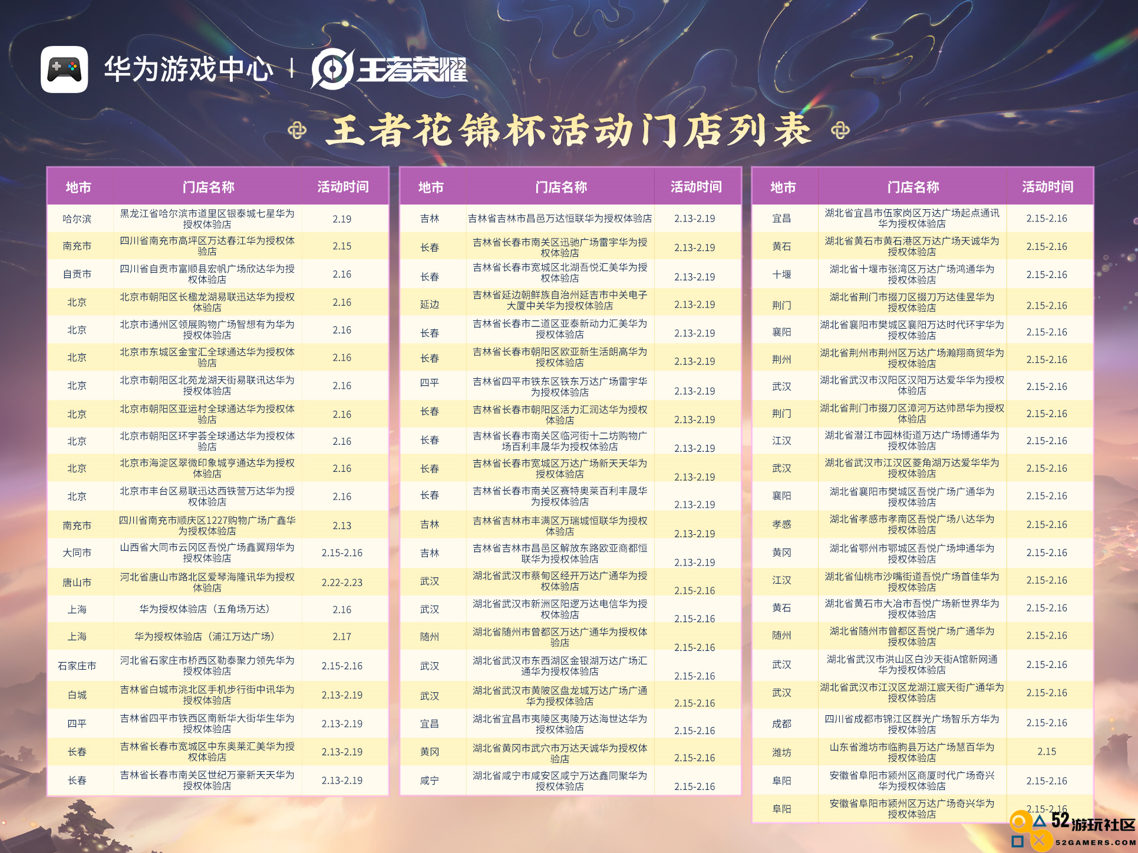Click the 哈尔滨市道里区银泰城七星 store name
1138x853 pixels.
pos(207,219)
